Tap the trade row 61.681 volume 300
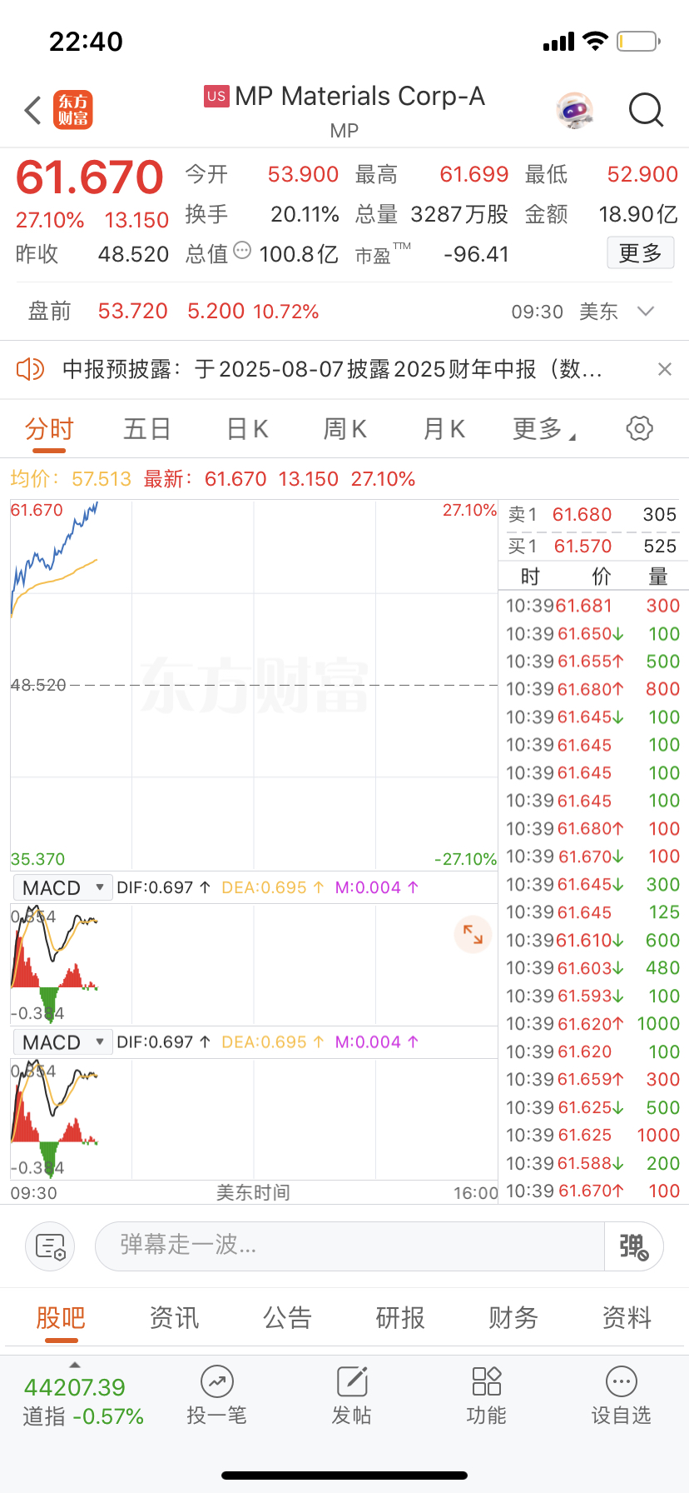Screen dimensions: 689x1493 click(592, 606)
